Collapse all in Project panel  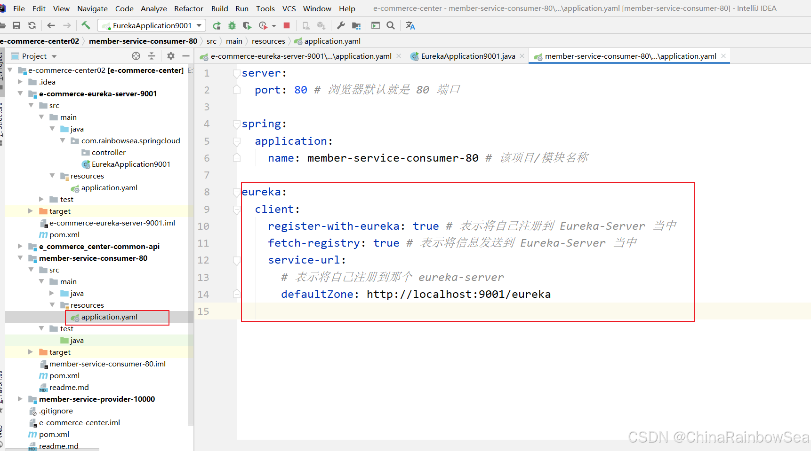[x=152, y=56]
